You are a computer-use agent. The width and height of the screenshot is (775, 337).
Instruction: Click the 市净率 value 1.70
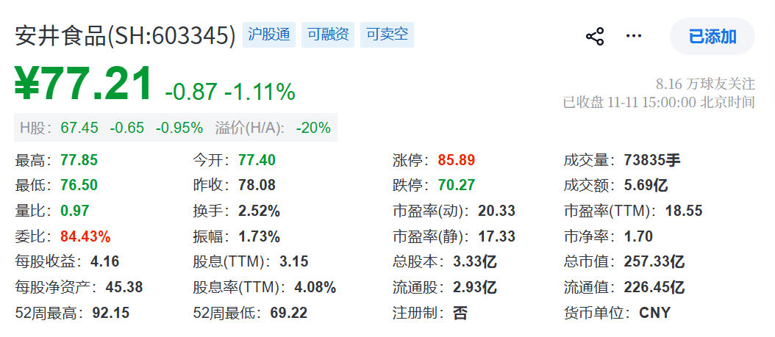click(638, 237)
